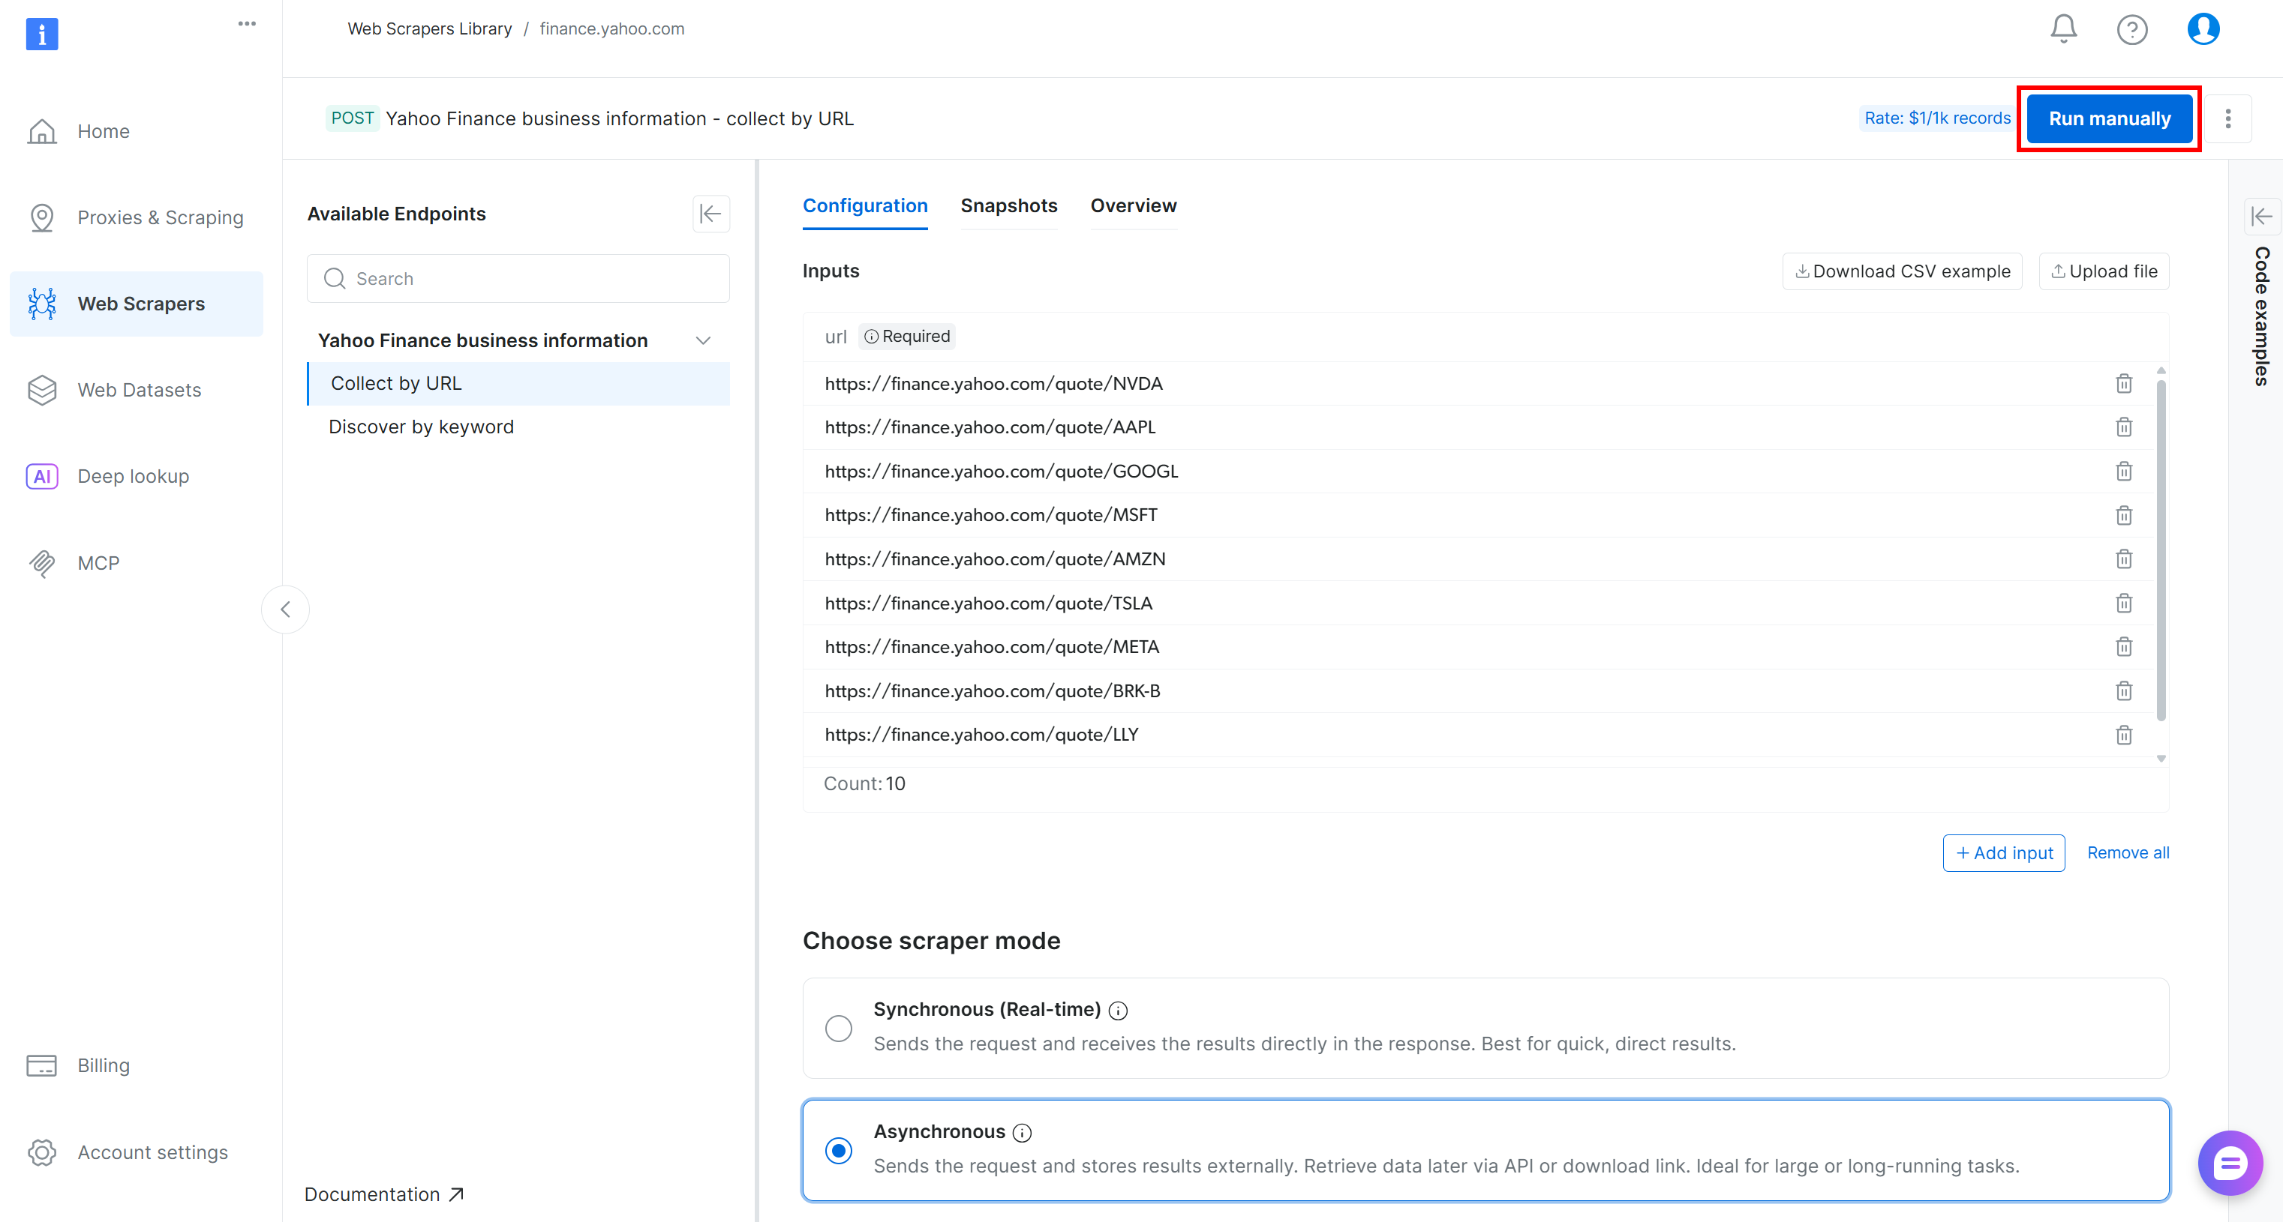
Task: Collapse the Available Endpoints panel
Action: [x=710, y=214]
